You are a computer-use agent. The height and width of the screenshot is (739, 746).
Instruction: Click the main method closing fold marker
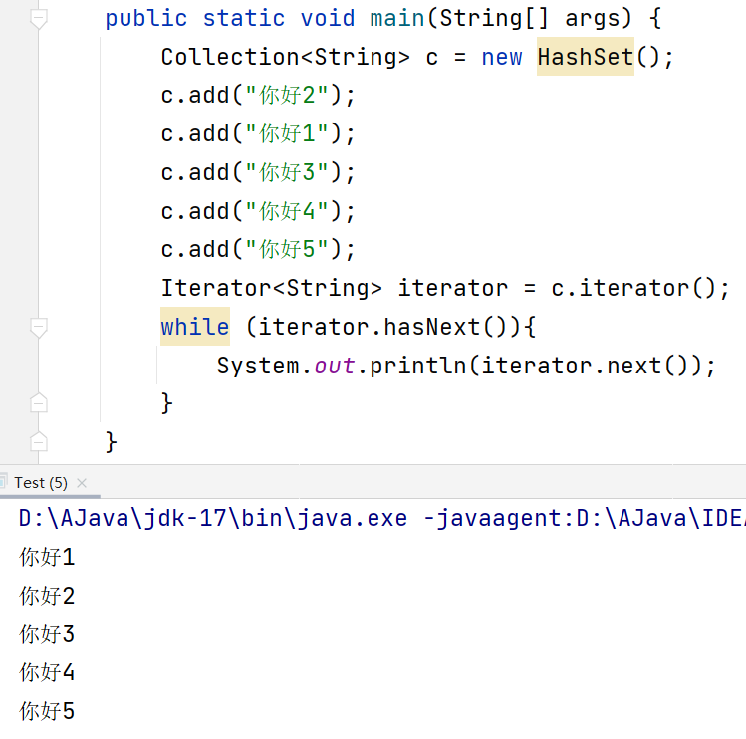point(39,442)
